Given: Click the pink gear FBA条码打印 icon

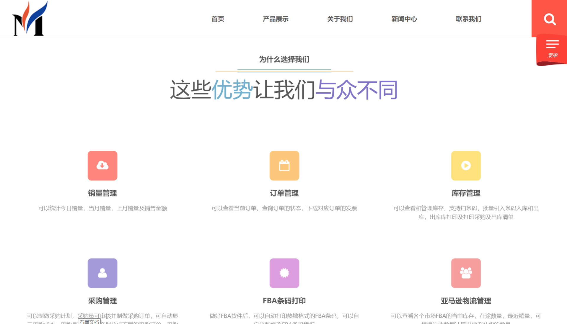Looking at the screenshot, I should coord(284,273).
